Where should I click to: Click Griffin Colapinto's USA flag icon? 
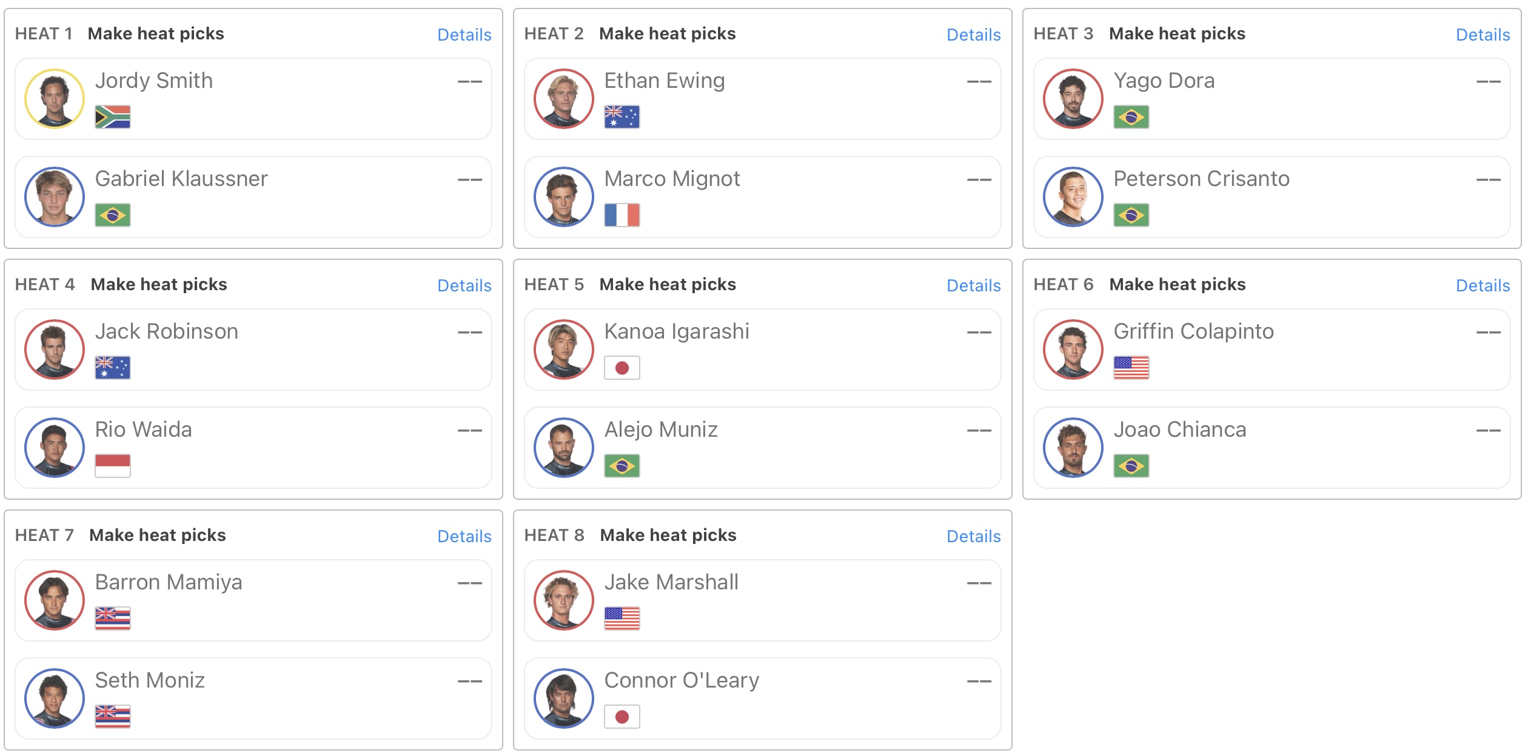tap(1131, 368)
